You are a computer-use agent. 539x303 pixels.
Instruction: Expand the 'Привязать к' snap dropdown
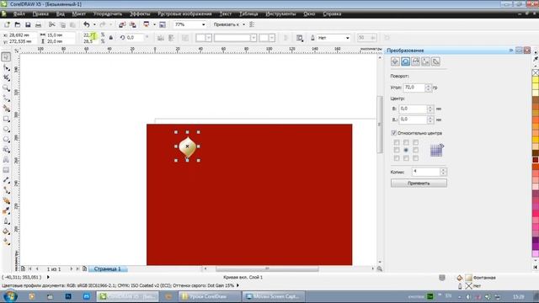243,24
